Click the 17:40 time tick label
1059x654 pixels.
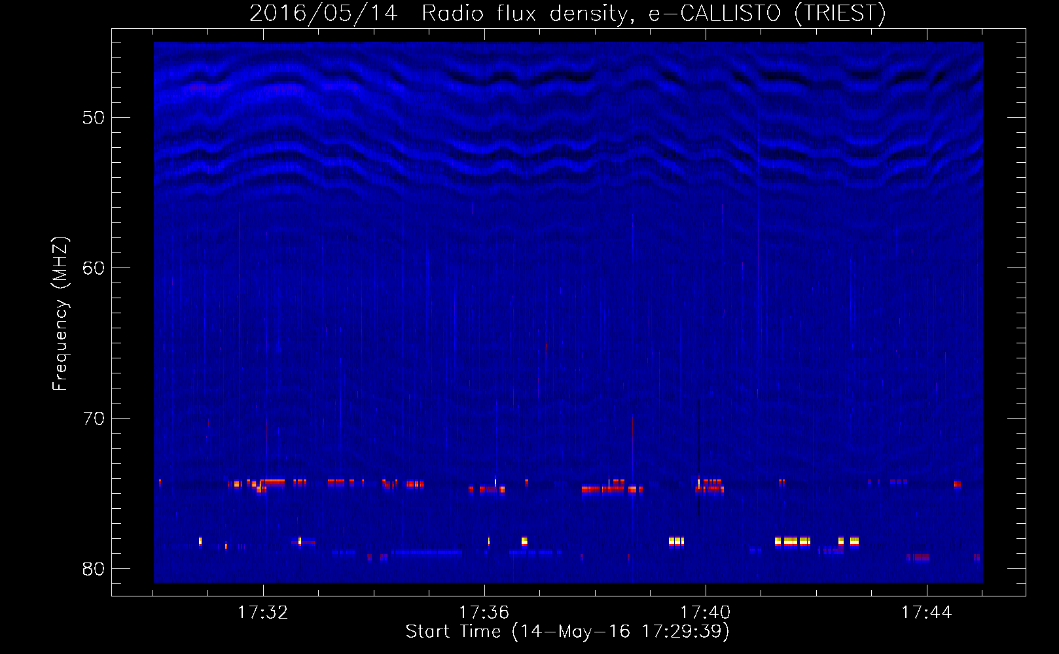(x=706, y=613)
